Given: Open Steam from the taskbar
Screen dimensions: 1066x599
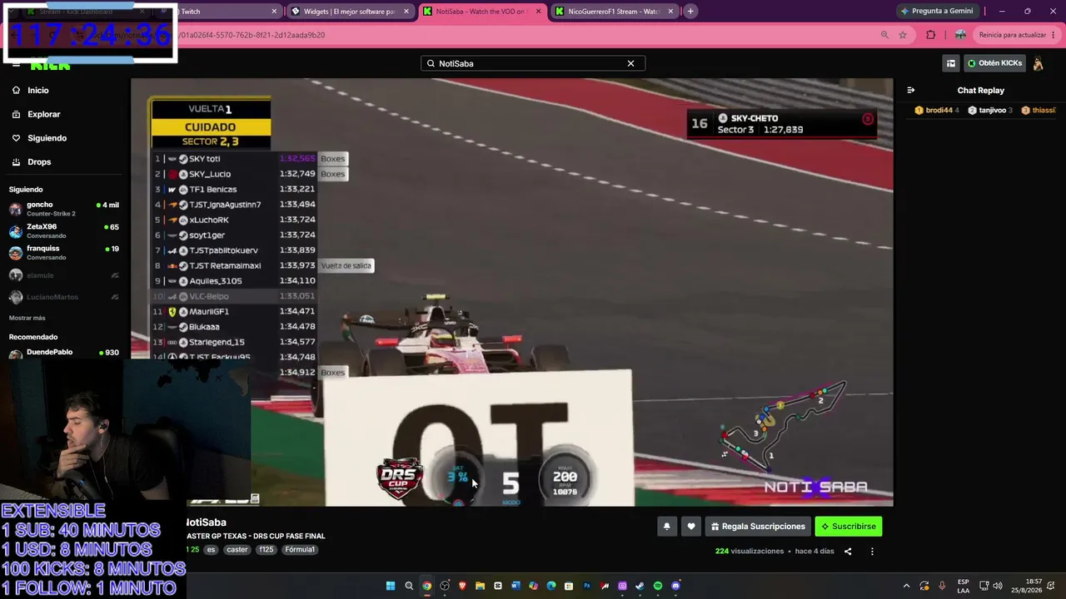Looking at the screenshot, I should [x=640, y=586].
